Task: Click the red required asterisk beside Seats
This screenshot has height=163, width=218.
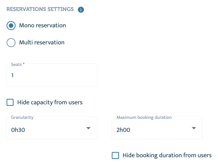Action: pos(24,64)
